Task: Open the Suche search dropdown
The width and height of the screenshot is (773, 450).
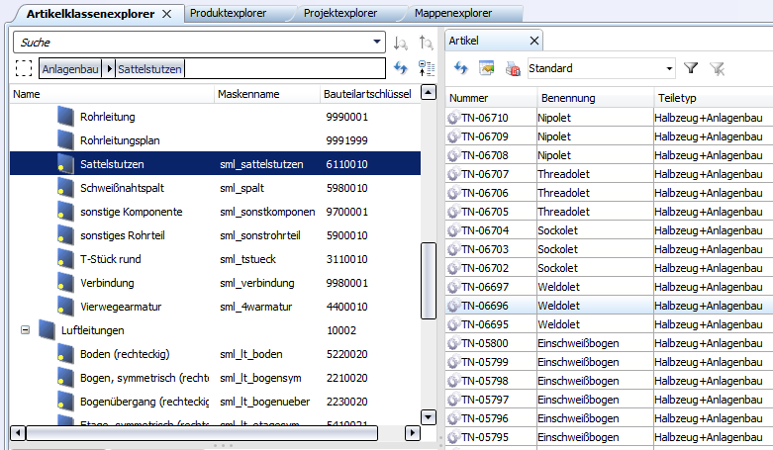Action: 377,43
